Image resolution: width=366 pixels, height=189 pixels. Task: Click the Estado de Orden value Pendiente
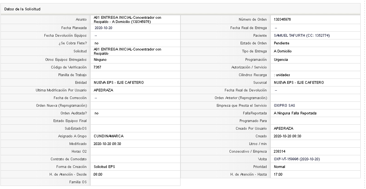(281, 43)
